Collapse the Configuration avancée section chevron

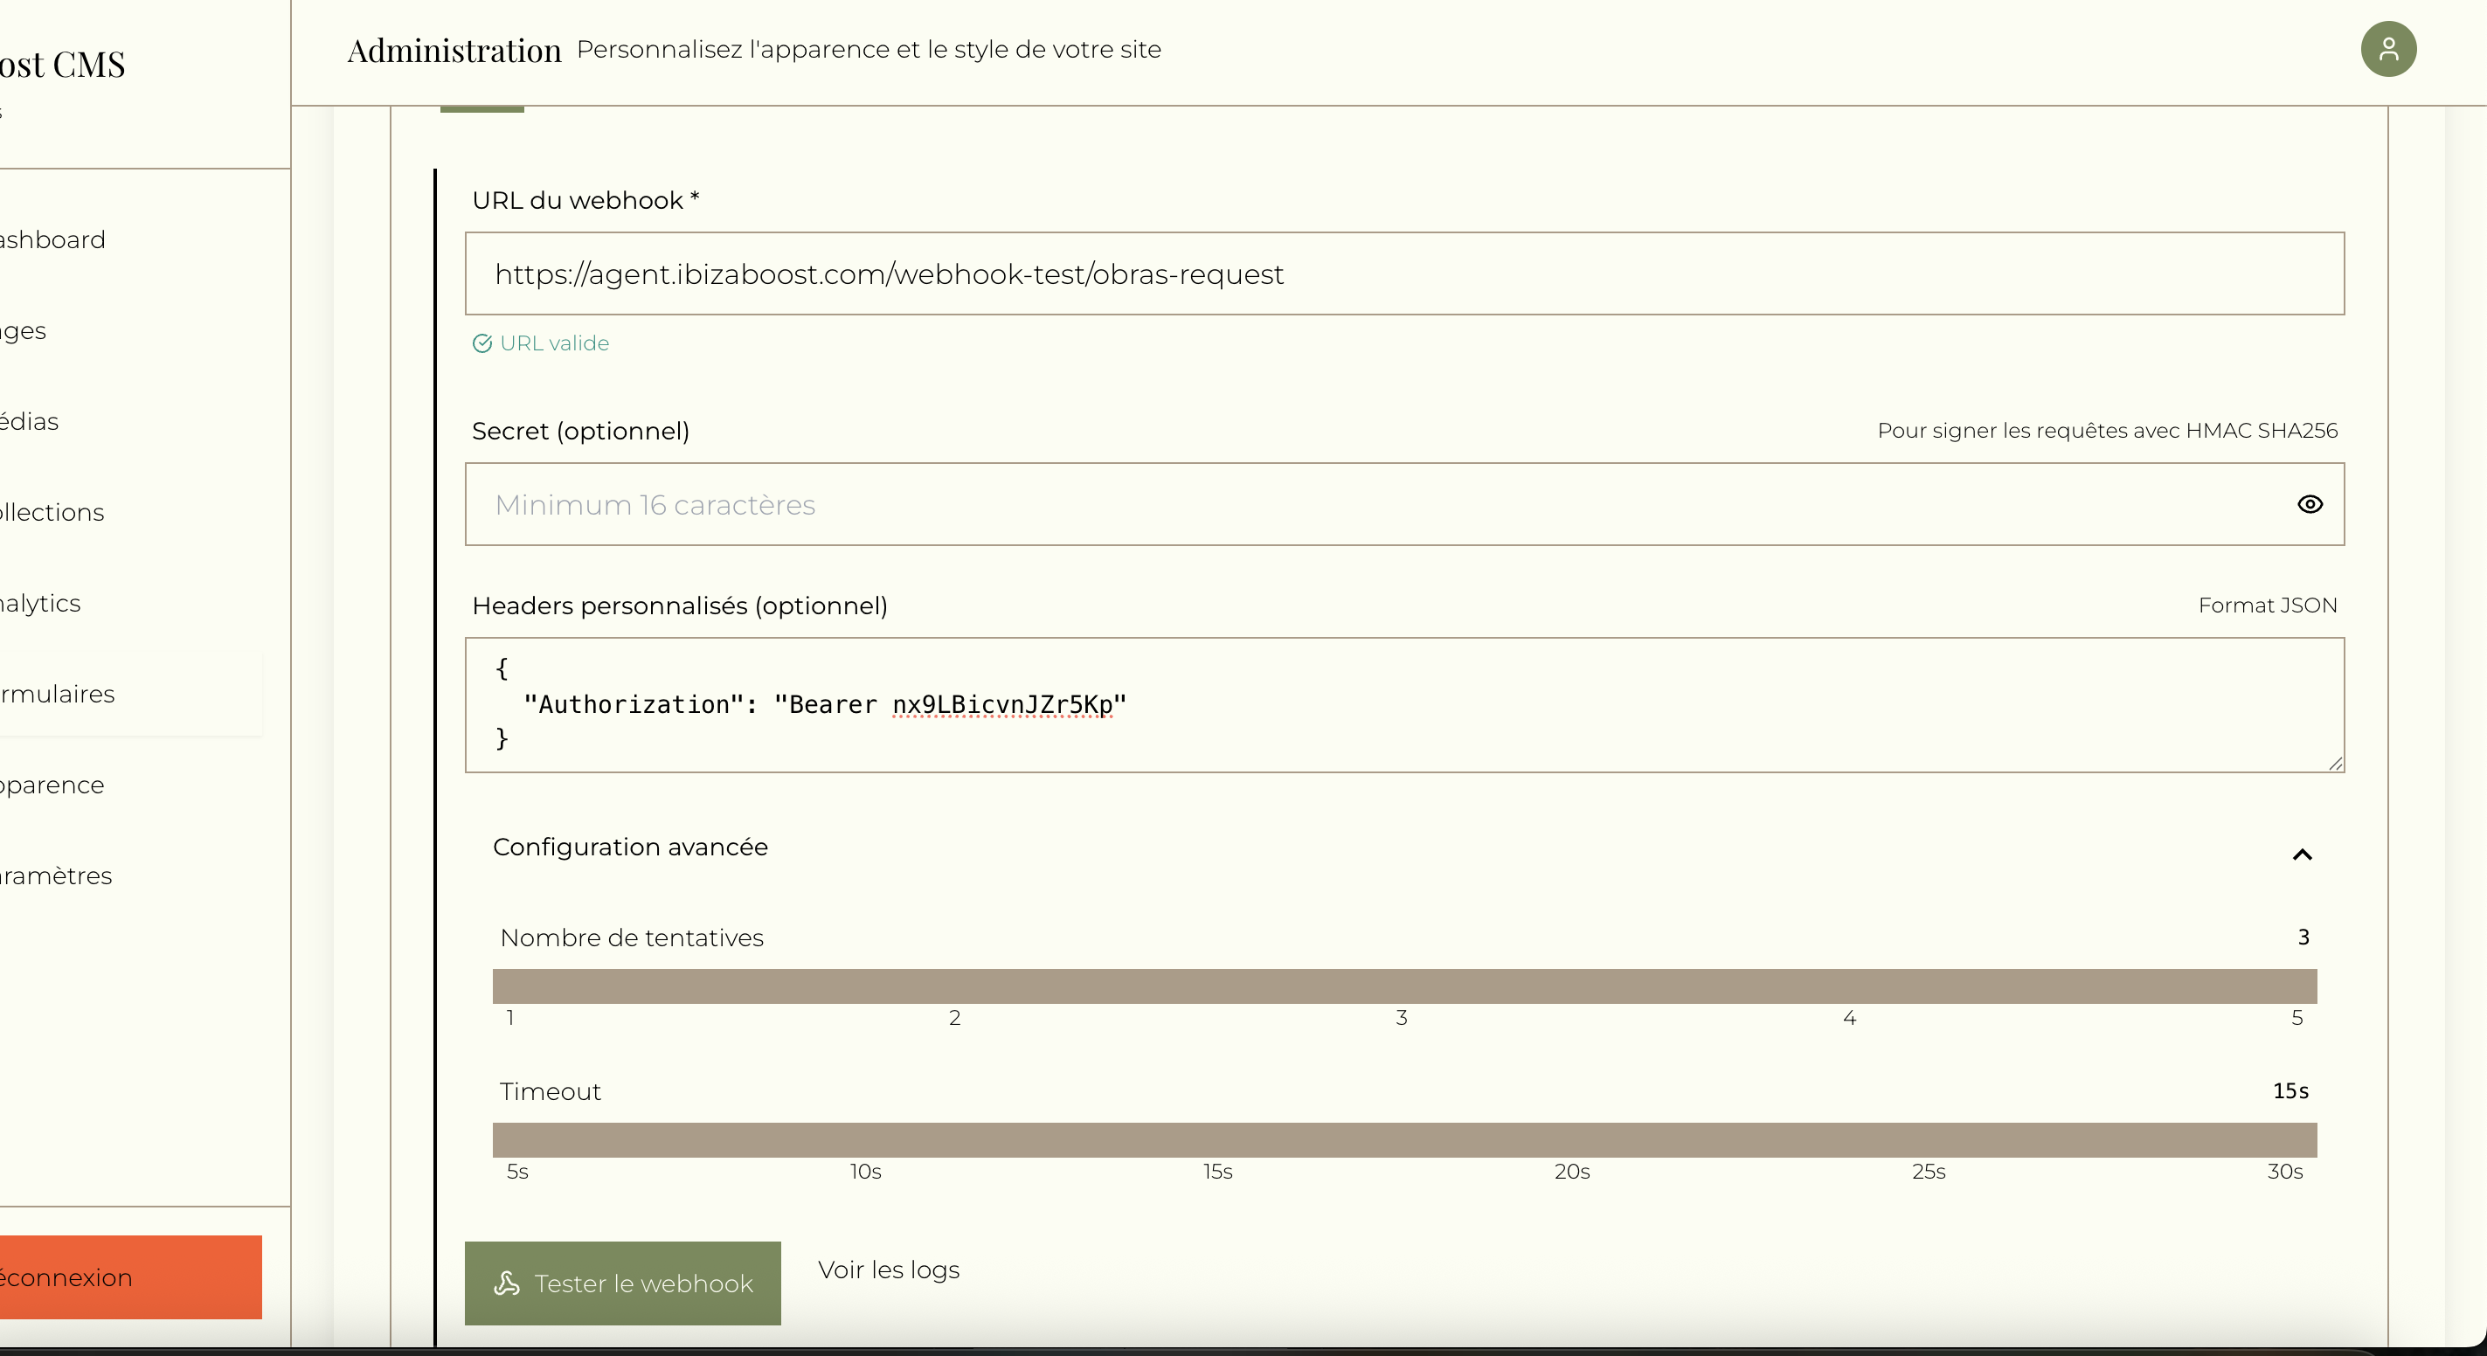(2302, 854)
